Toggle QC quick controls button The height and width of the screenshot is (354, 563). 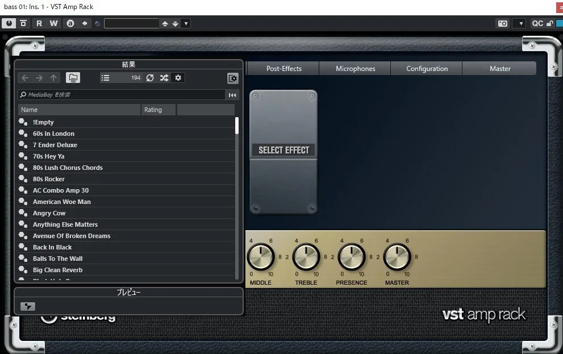coord(537,23)
